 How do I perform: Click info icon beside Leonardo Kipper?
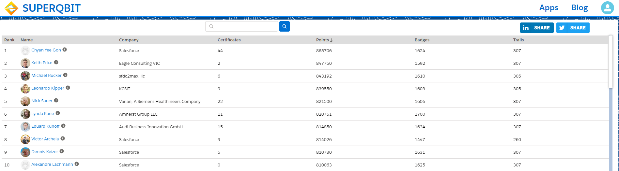click(x=68, y=88)
